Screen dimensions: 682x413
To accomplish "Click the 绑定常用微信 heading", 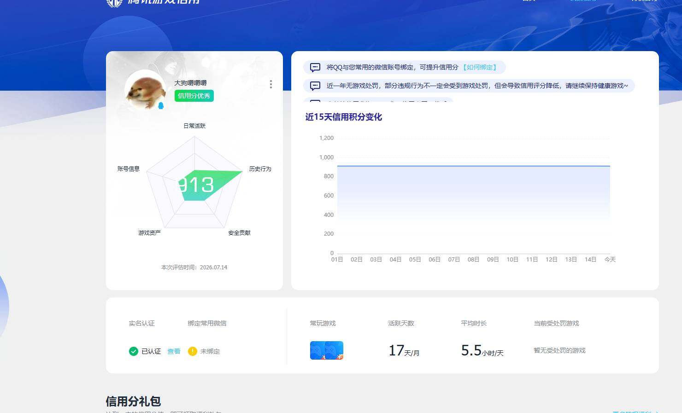I will 207,323.
